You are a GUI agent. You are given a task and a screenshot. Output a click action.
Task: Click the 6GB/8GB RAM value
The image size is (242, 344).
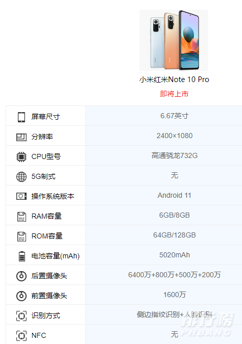coord(174,215)
